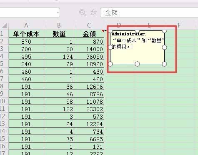Click quantity cell 79
Image resolution: width=198 pixels, height=155 pixels.
tap(59, 64)
